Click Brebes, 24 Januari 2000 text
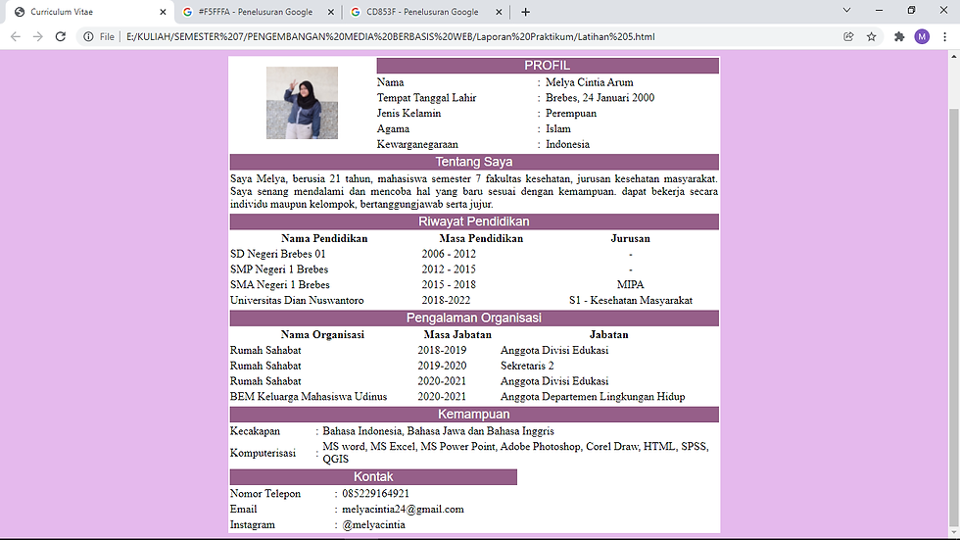Viewport: 960px width, 540px height. tap(600, 98)
